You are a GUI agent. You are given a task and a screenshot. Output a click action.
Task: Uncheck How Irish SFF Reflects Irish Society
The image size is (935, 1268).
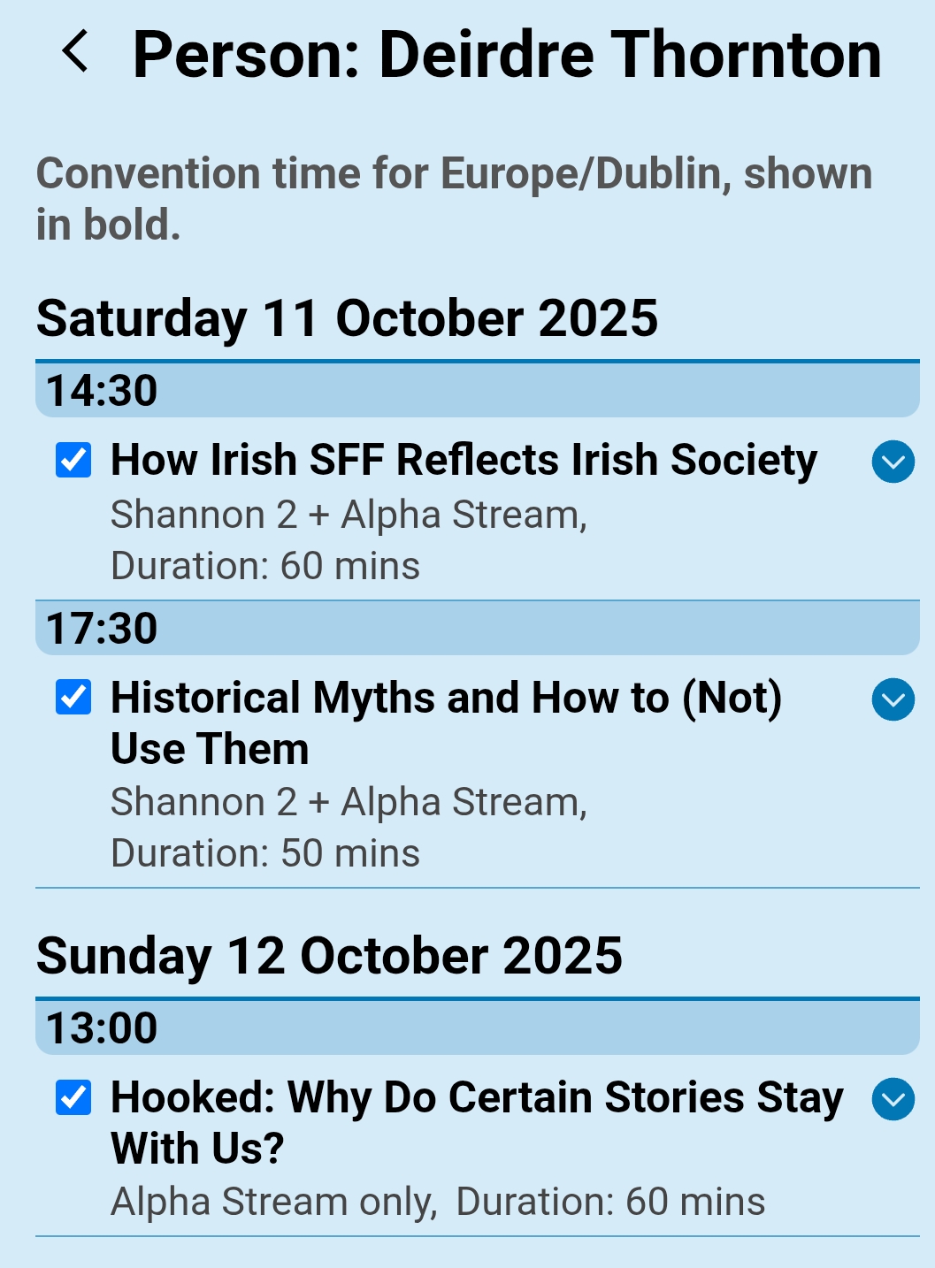[x=73, y=460]
